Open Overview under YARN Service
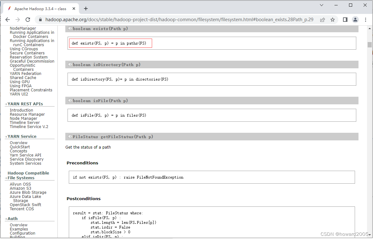This screenshot has height=239, width=373. click(x=19, y=143)
